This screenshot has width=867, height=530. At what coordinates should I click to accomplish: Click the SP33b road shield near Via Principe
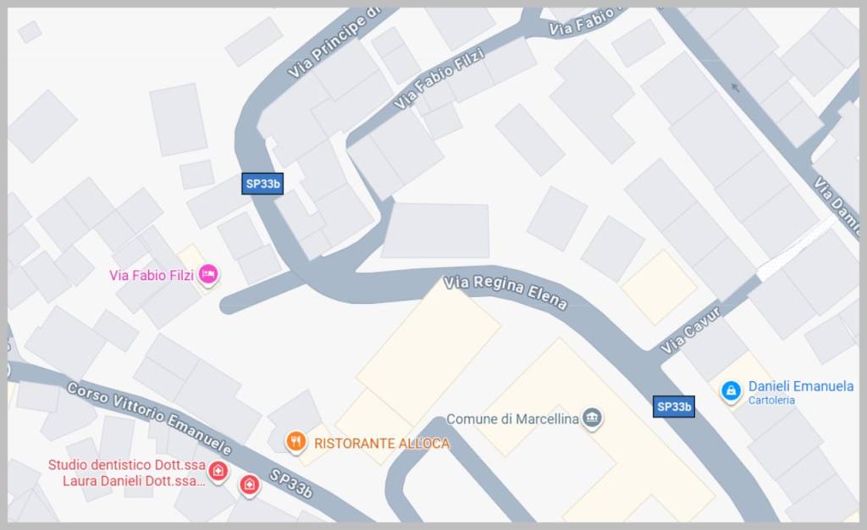(262, 184)
